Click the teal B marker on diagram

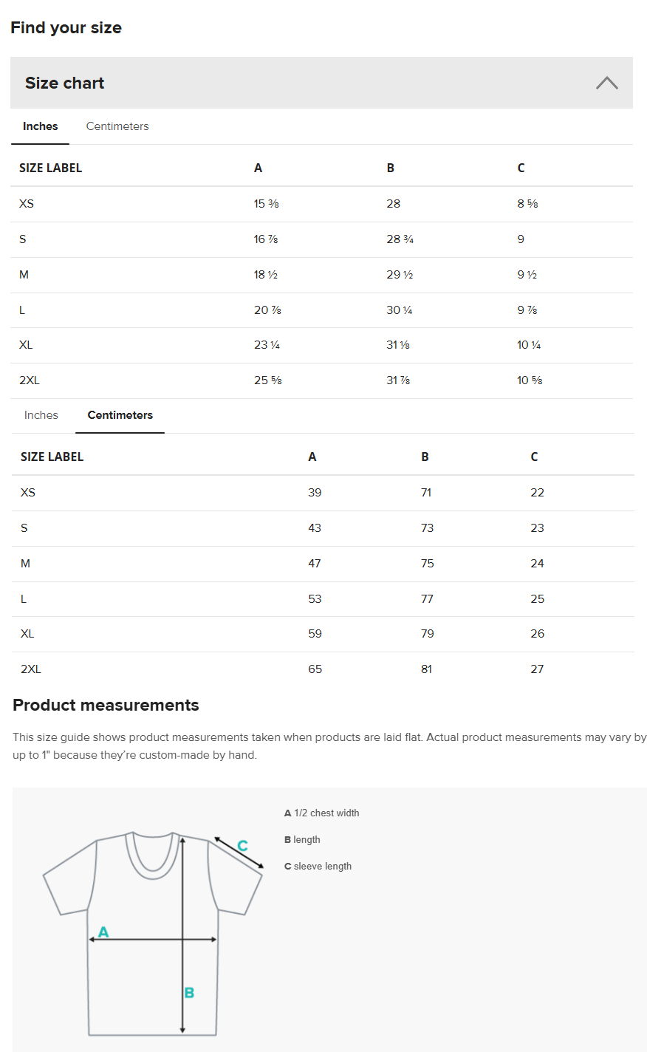point(189,993)
